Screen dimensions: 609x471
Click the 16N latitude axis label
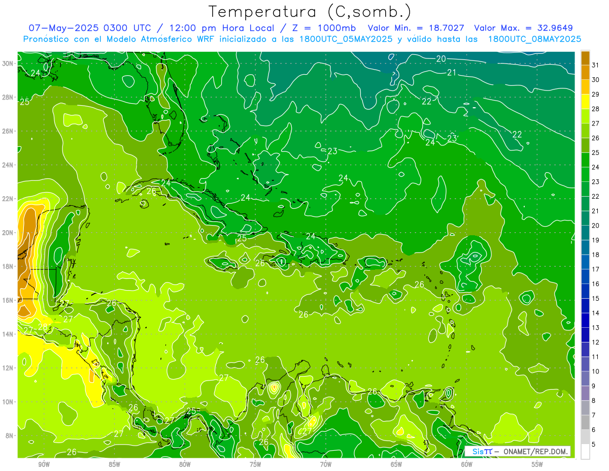[8, 300]
